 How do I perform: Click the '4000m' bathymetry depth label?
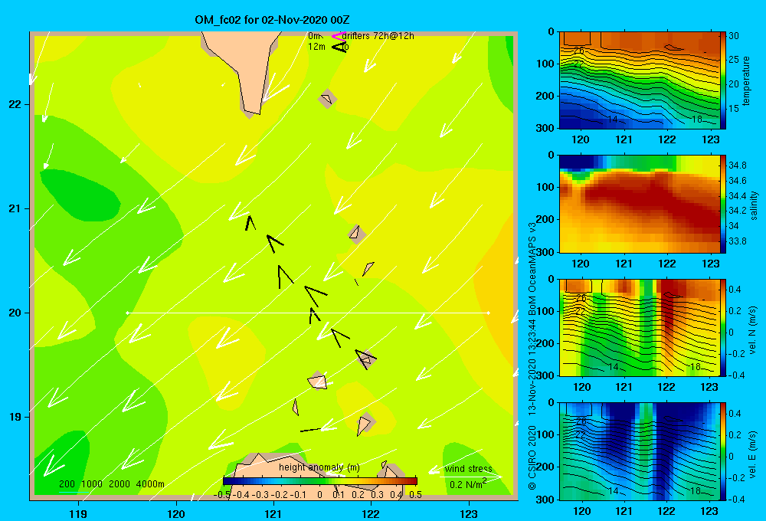pyautogui.click(x=150, y=484)
